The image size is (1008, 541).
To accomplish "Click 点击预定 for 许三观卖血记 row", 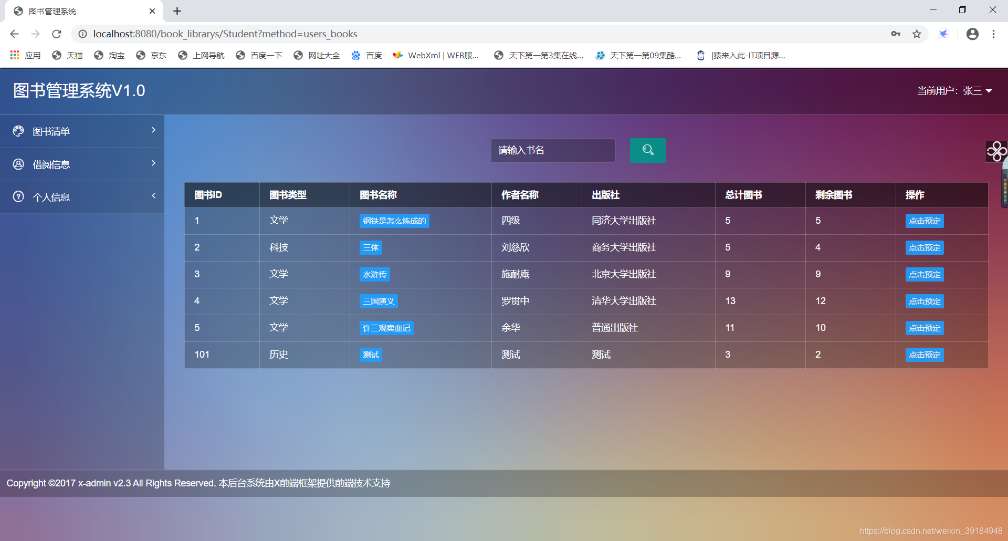I will tap(925, 328).
